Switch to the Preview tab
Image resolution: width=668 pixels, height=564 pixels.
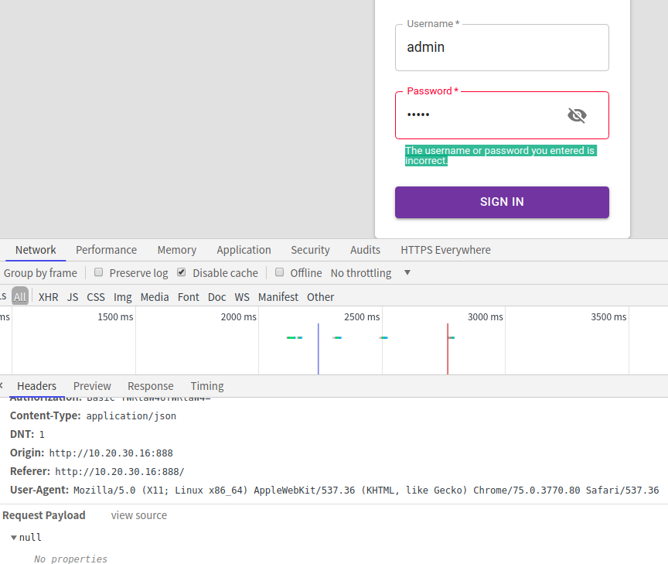click(x=92, y=386)
